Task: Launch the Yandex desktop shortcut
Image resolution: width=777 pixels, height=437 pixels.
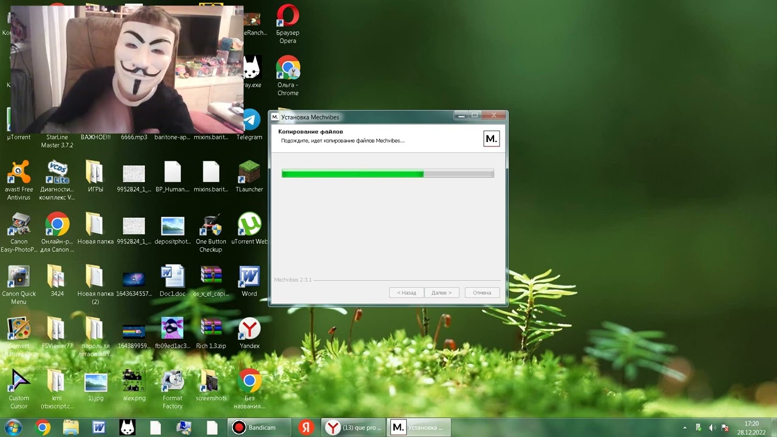Action: point(249,333)
